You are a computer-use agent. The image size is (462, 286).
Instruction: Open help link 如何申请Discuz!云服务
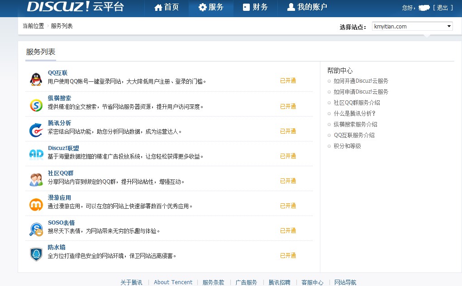point(361,92)
